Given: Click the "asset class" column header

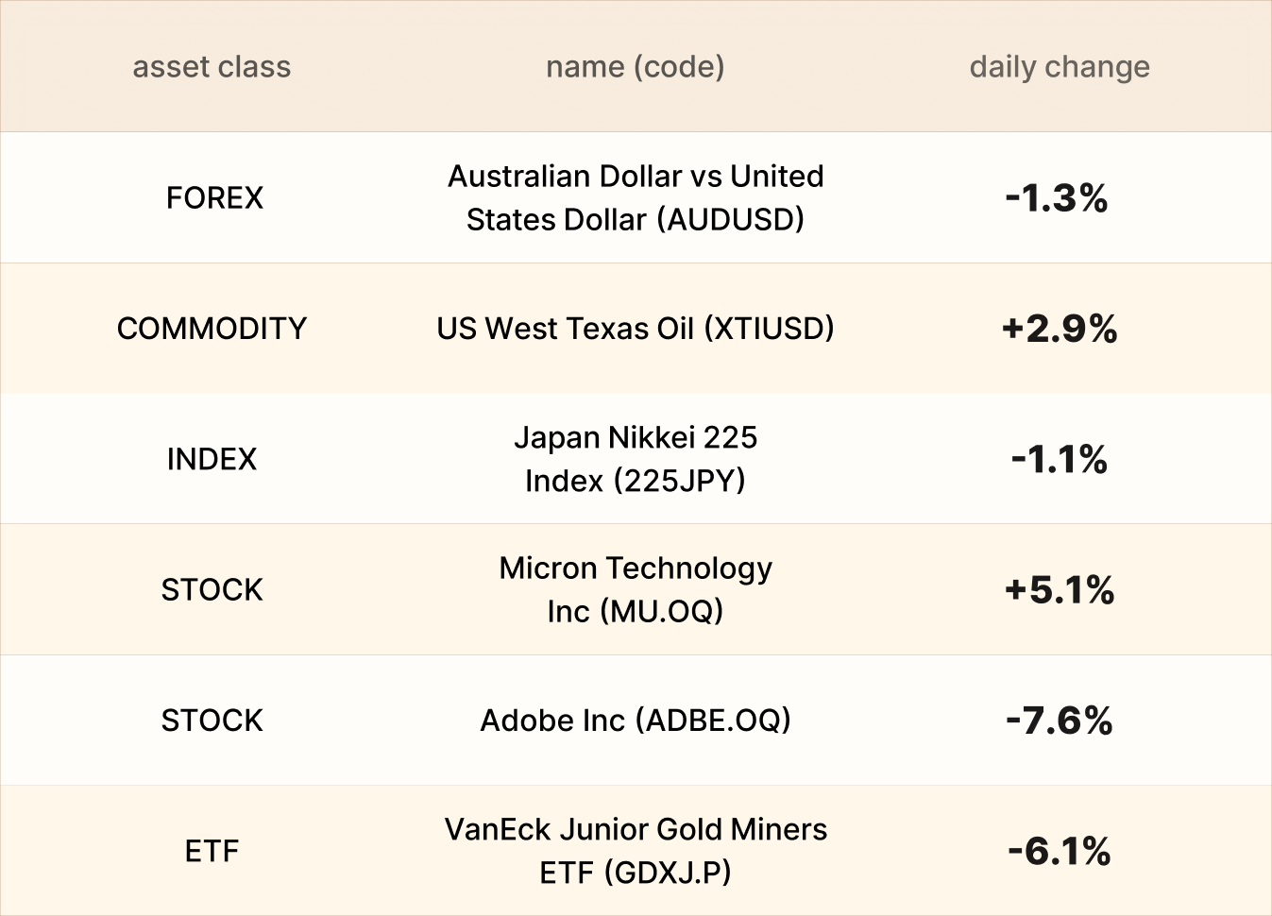Looking at the screenshot, I should [x=212, y=67].
